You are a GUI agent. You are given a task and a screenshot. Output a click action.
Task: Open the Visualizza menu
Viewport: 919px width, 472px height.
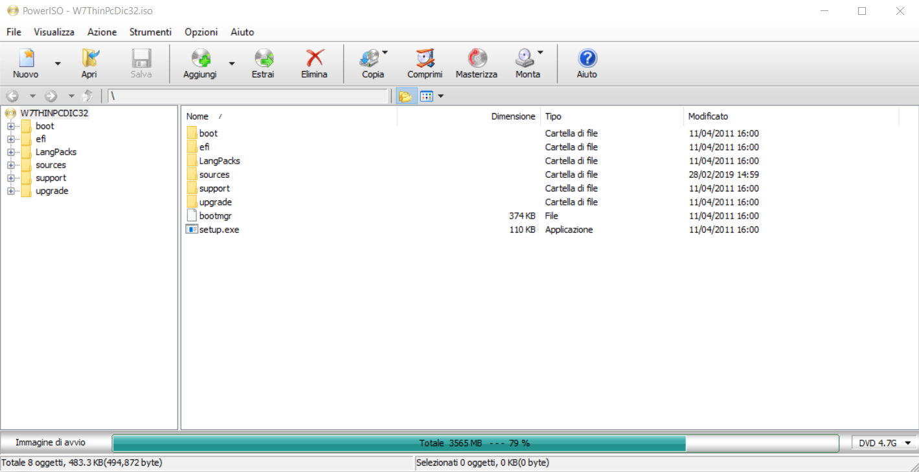click(x=54, y=32)
